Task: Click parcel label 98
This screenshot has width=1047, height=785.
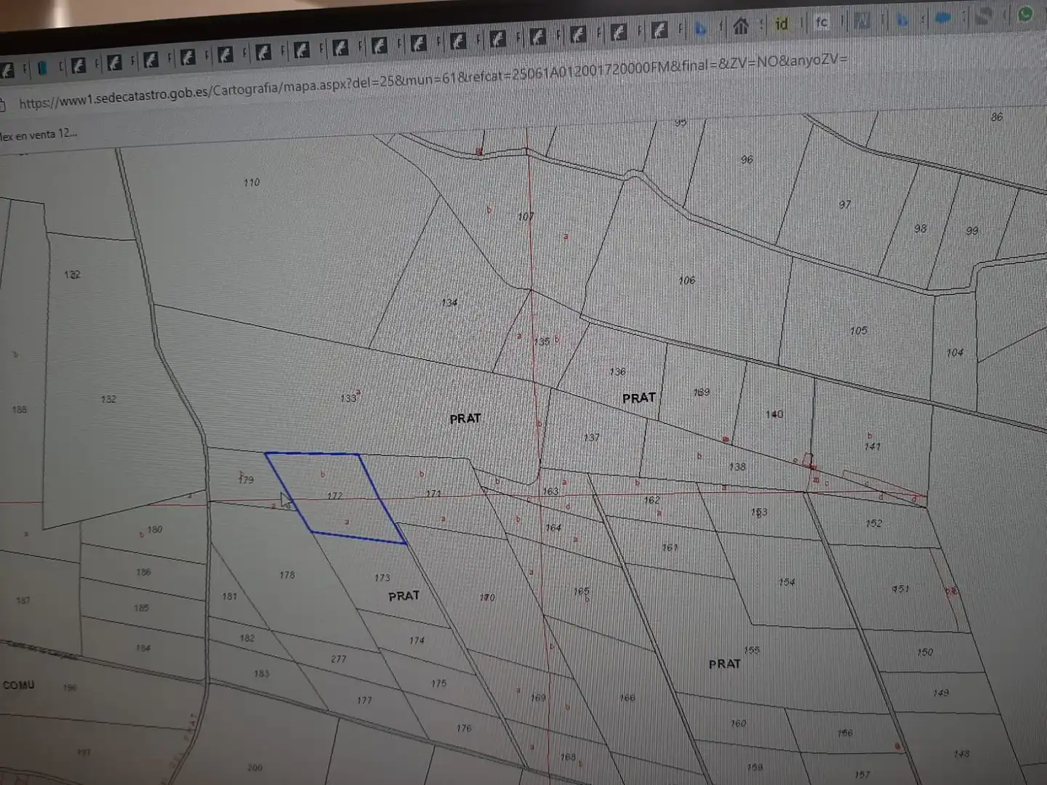Action: pyautogui.click(x=920, y=229)
